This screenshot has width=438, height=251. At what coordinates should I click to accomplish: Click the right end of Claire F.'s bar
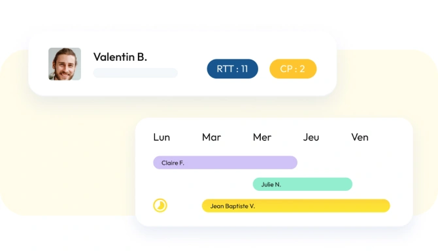(x=293, y=163)
